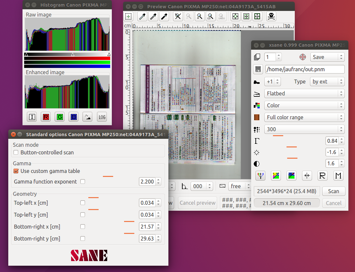The width and height of the screenshot is (355, 272).
Task: Click the pixel/line mode icon in Histogram
Action: pyautogui.click(x=87, y=117)
